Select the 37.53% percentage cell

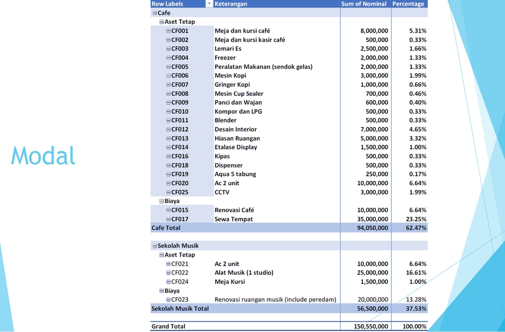pos(416,308)
